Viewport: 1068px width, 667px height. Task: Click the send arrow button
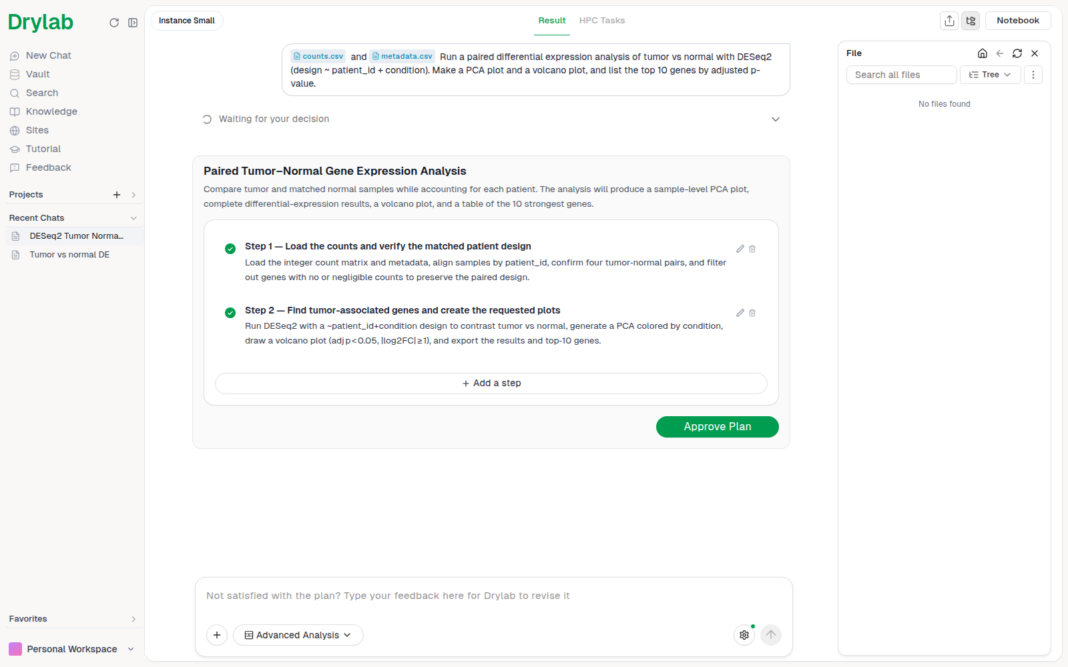pos(771,635)
